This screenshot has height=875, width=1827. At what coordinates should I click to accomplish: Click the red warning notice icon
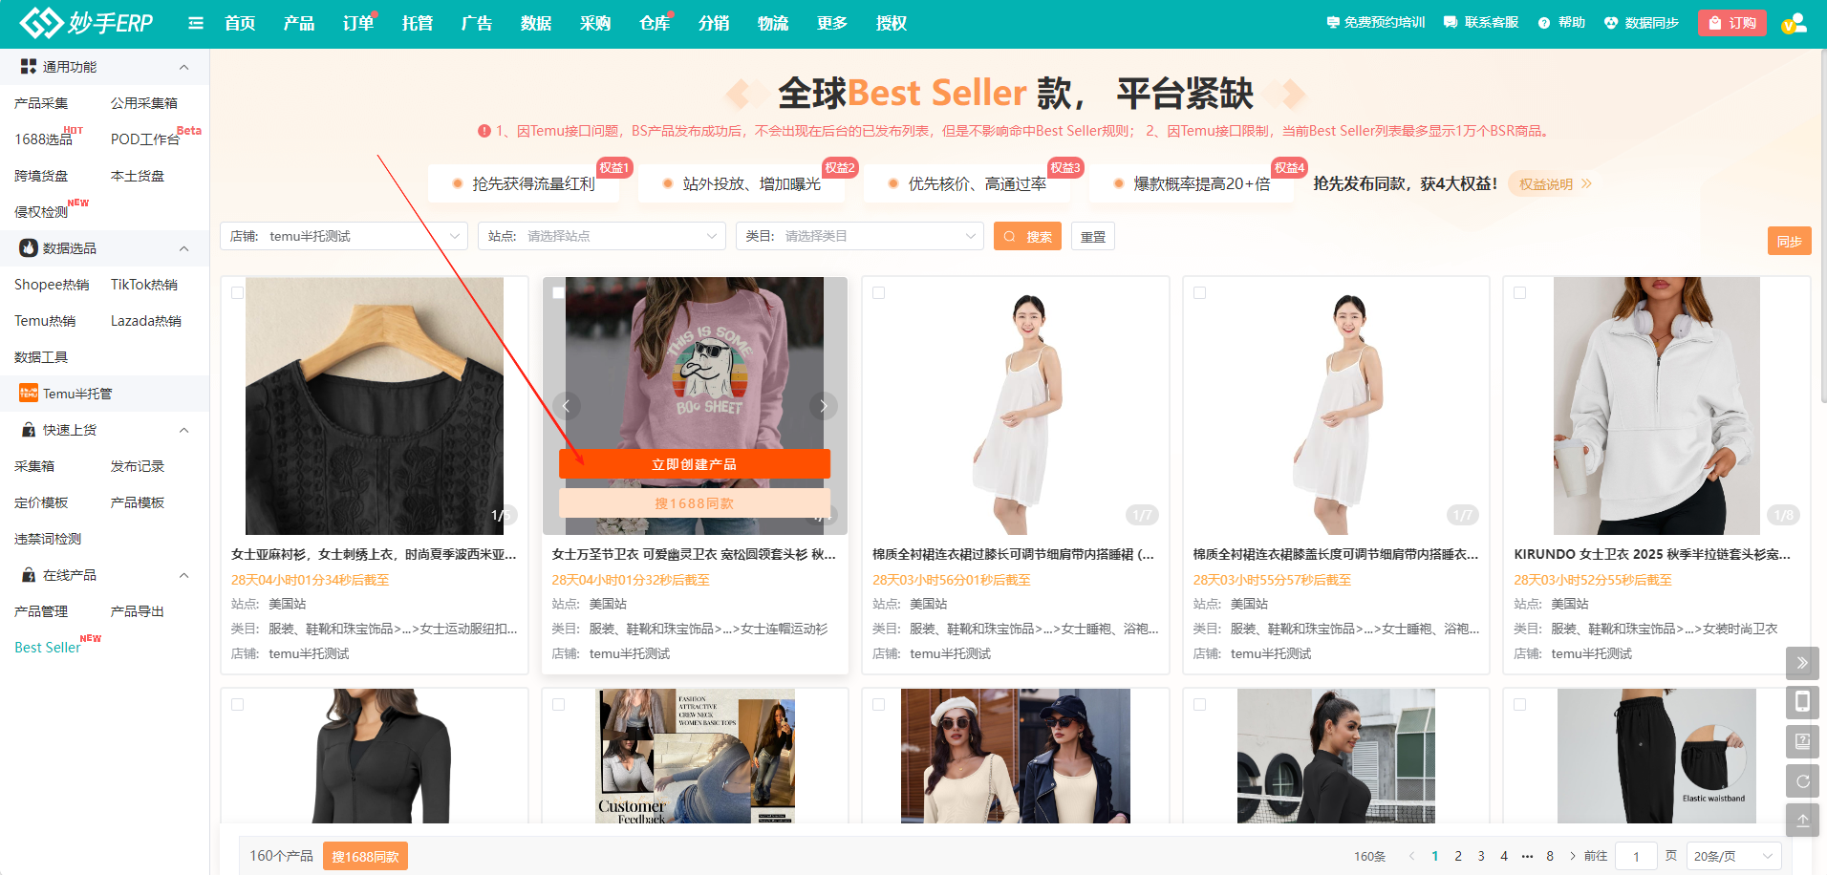[x=484, y=131]
